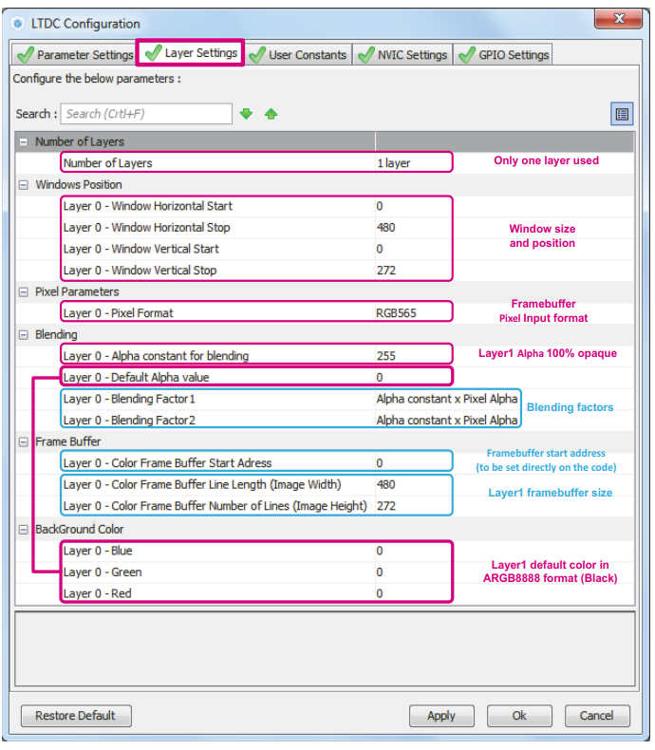Collapse the Frame Buffer section
Screen dimensions: 655x750
(24, 442)
